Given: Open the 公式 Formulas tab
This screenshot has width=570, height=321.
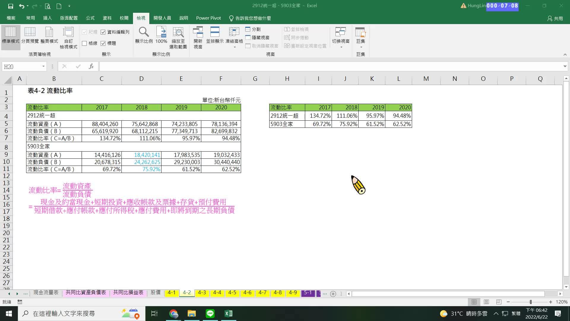Looking at the screenshot, I should coord(90,18).
